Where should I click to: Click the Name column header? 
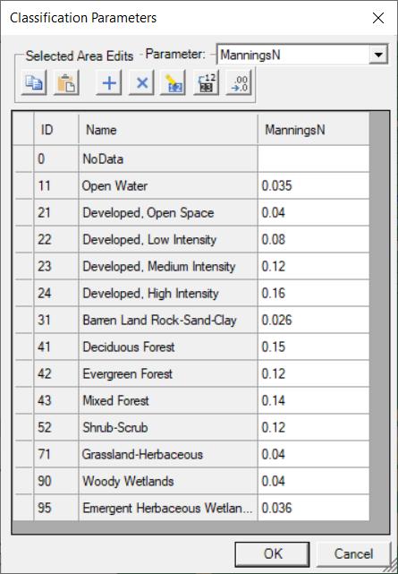[168, 129]
